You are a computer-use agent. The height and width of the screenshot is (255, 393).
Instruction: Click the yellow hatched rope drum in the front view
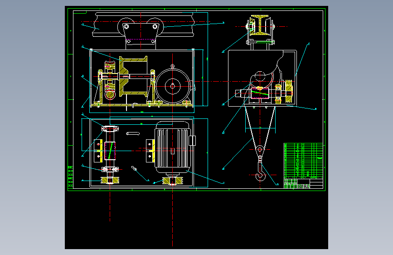point(133,76)
